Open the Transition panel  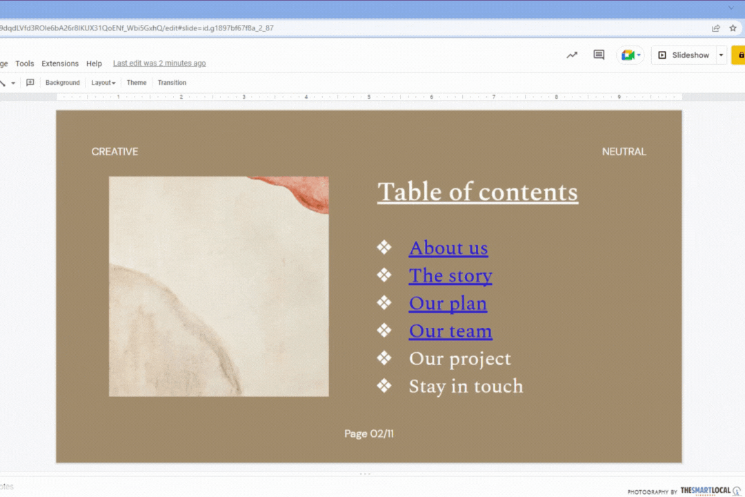click(x=172, y=83)
